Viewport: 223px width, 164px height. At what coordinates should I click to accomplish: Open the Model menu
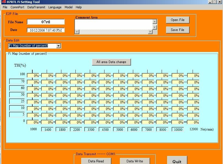click(68, 7)
